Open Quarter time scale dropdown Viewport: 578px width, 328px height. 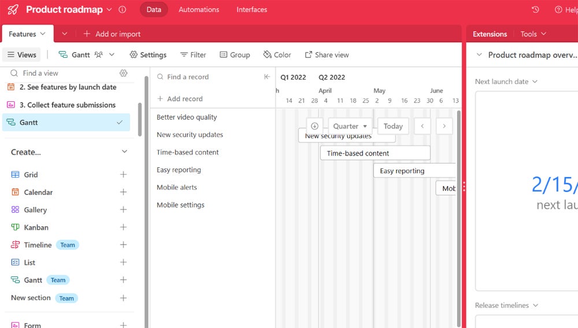[350, 126]
